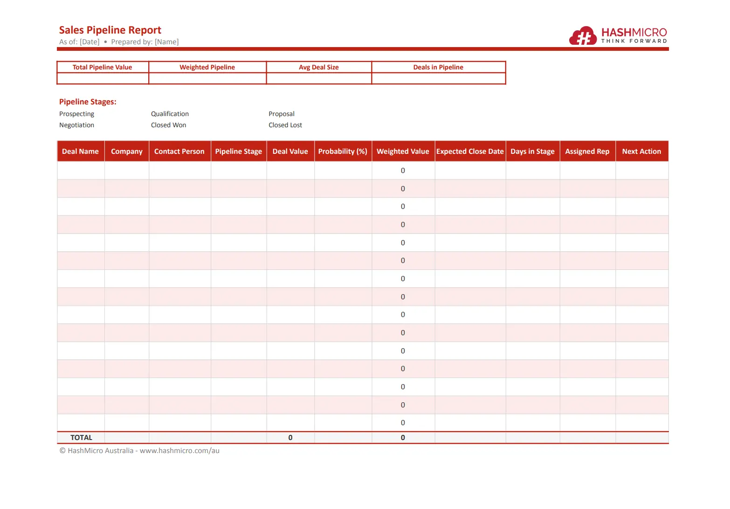The height and width of the screenshot is (509, 730).
Task: Select the Pipeline Stage column header
Action: pyautogui.click(x=238, y=151)
